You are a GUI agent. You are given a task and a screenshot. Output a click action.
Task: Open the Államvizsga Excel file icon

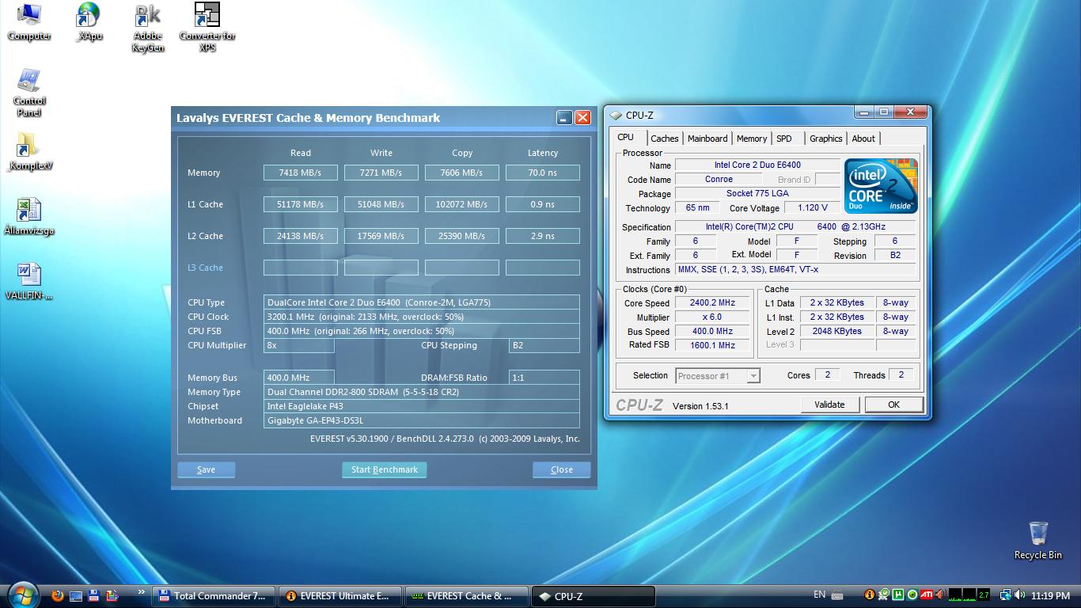(x=29, y=217)
